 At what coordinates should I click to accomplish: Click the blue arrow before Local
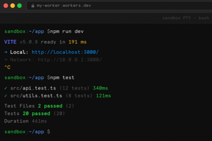[x=6, y=52]
